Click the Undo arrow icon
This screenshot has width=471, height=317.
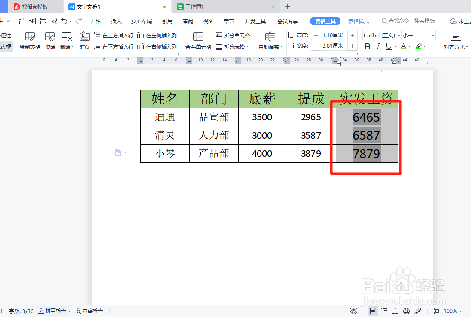(64, 21)
